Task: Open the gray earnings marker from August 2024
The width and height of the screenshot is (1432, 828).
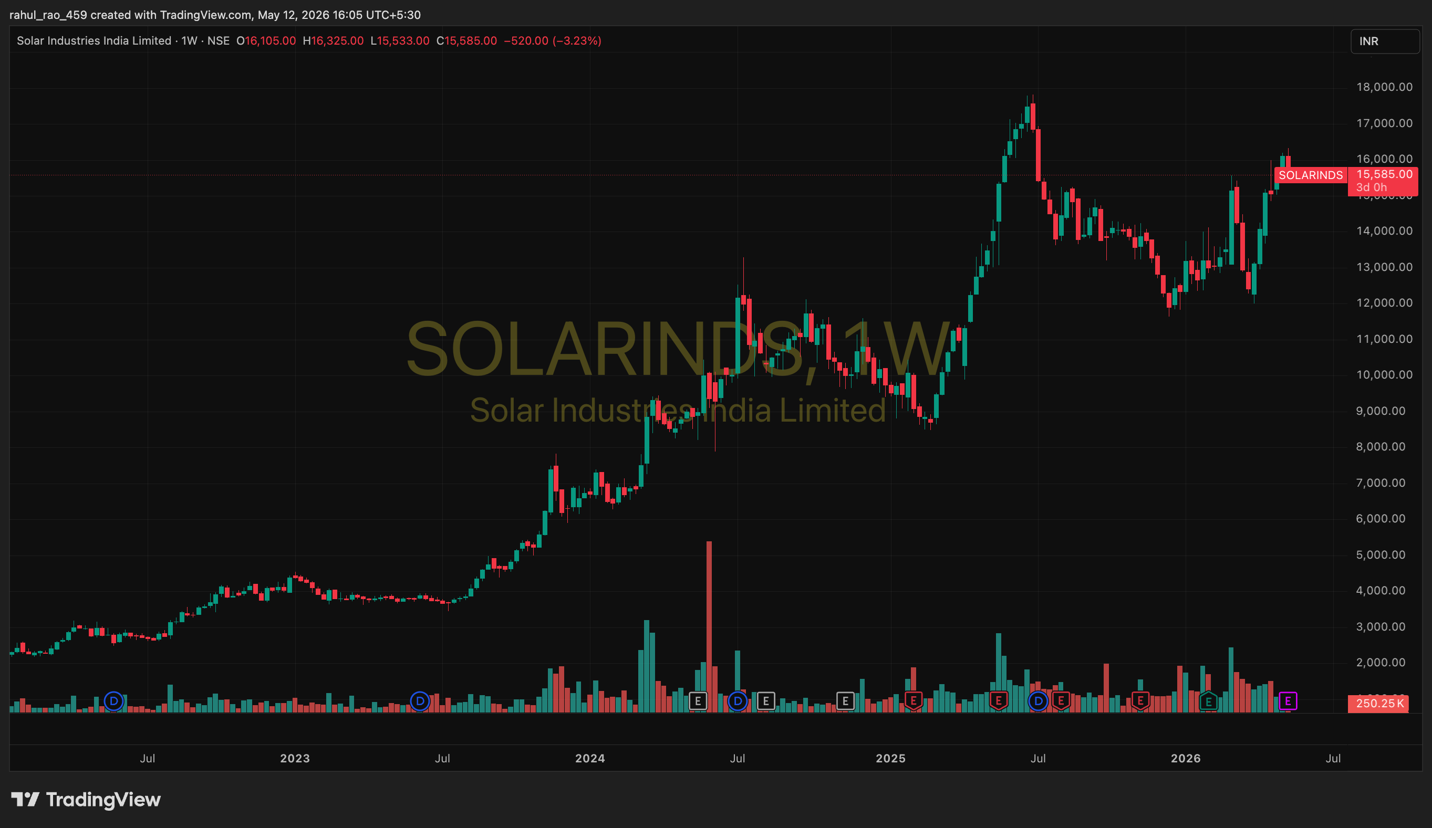Action: coord(766,701)
